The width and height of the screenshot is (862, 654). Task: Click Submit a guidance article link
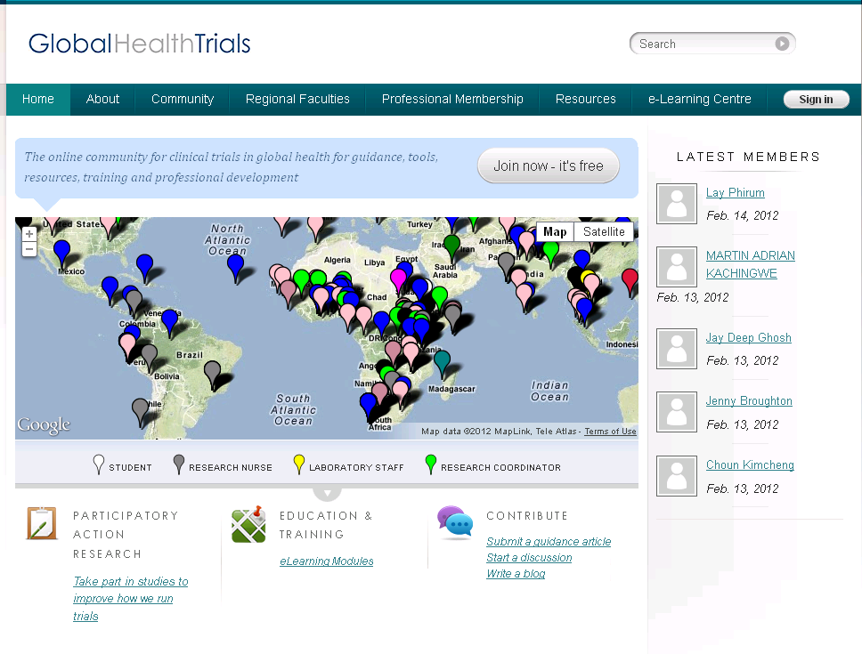[549, 541]
